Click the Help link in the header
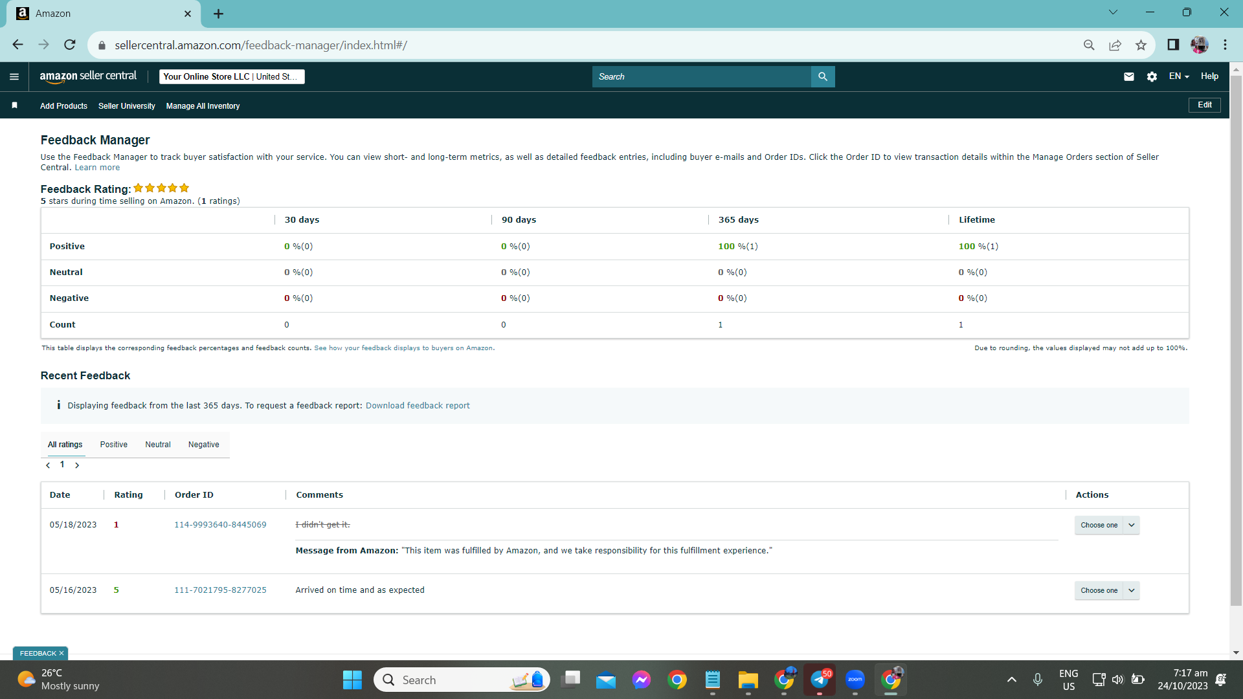Screen dimensions: 1243x699 pos(1209,76)
